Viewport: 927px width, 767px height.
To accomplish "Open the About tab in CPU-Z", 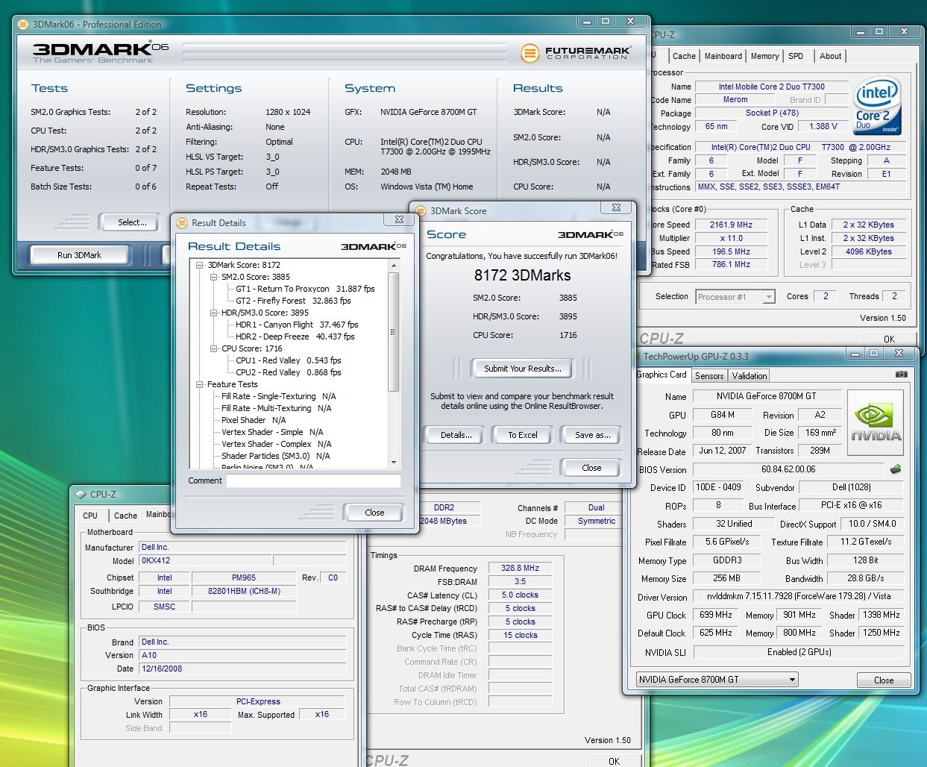I will tap(830, 56).
